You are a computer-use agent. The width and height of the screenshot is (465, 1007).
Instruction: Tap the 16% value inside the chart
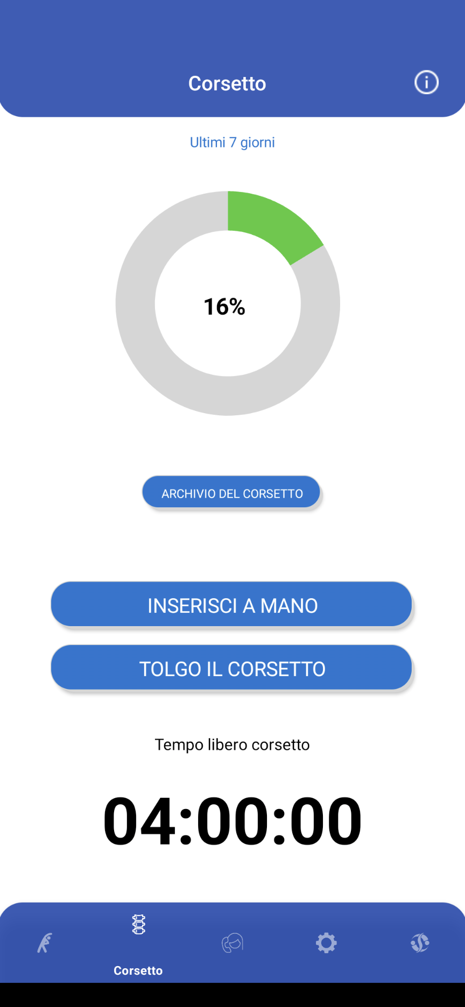(224, 307)
